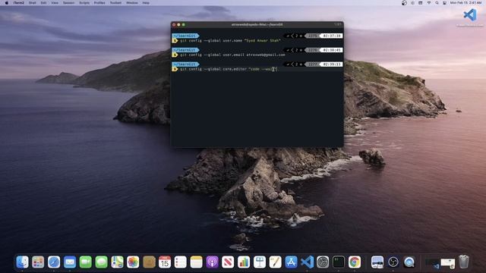Open Preview app in dock
The width and height of the screenshot is (486, 273).
377,262
